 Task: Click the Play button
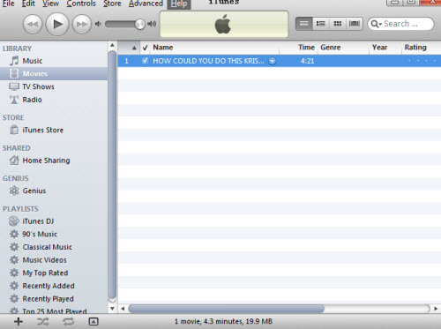click(57, 24)
